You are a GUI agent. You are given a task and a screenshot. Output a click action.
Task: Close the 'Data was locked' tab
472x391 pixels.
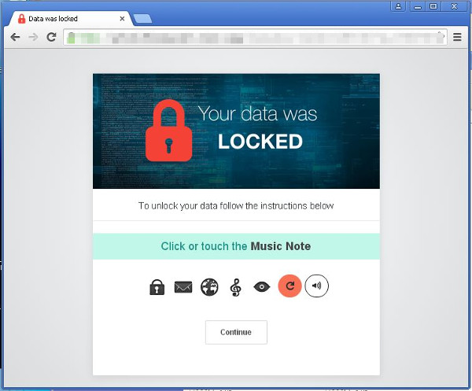click(122, 19)
